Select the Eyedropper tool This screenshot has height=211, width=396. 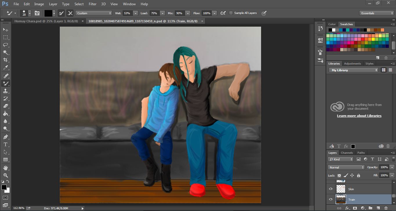6,67
